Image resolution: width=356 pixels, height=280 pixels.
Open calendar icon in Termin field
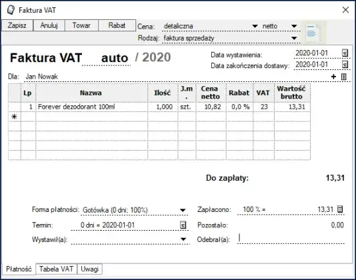pyautogui.click(x=183, y=225)
